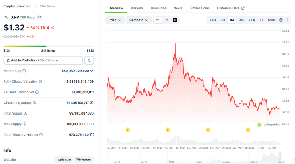This screenshot has width=295, height=164.
Task: Switch to the Markets tab
Action: pos(137,8)
